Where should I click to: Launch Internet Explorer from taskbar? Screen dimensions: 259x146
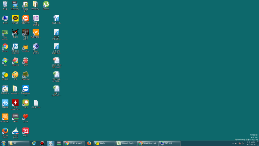34,143
